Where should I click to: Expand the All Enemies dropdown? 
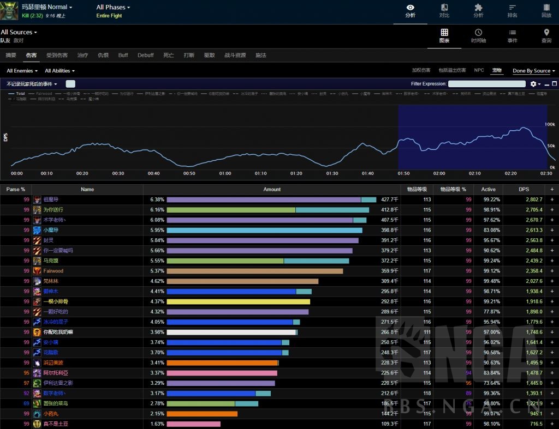(22, 71)
